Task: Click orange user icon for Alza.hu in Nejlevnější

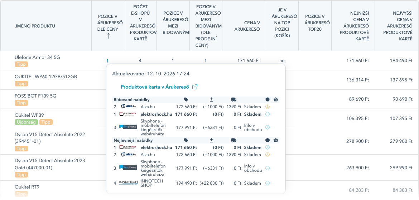Action: point(268,155)
